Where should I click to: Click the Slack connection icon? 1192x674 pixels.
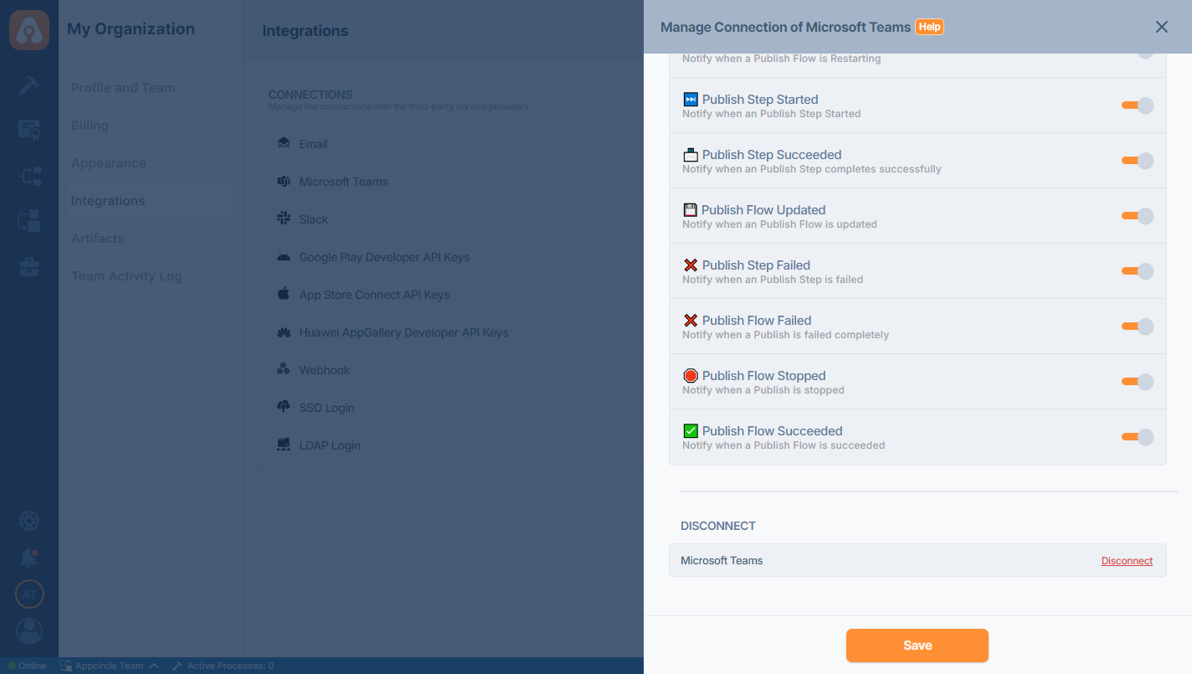pyautogui.click(x=284, y=219)
